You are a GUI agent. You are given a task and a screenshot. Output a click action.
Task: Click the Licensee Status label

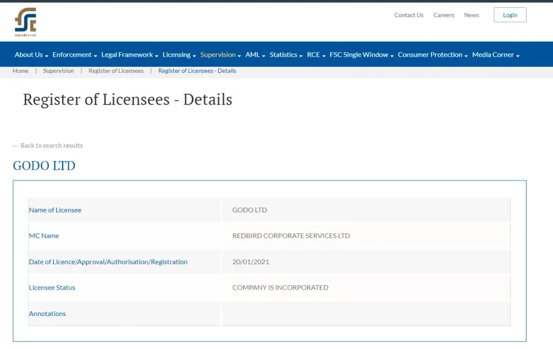click(x=52, y=287)
